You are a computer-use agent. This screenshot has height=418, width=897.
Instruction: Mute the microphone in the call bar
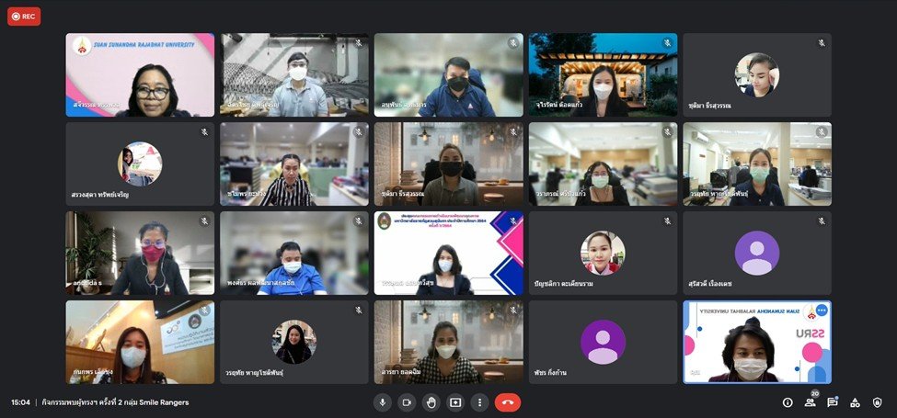pyautogui.click(x=382, y=402)
